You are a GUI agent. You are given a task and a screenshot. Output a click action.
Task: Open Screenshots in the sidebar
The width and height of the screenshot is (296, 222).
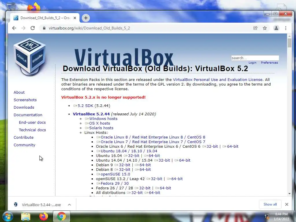(25, 100)
